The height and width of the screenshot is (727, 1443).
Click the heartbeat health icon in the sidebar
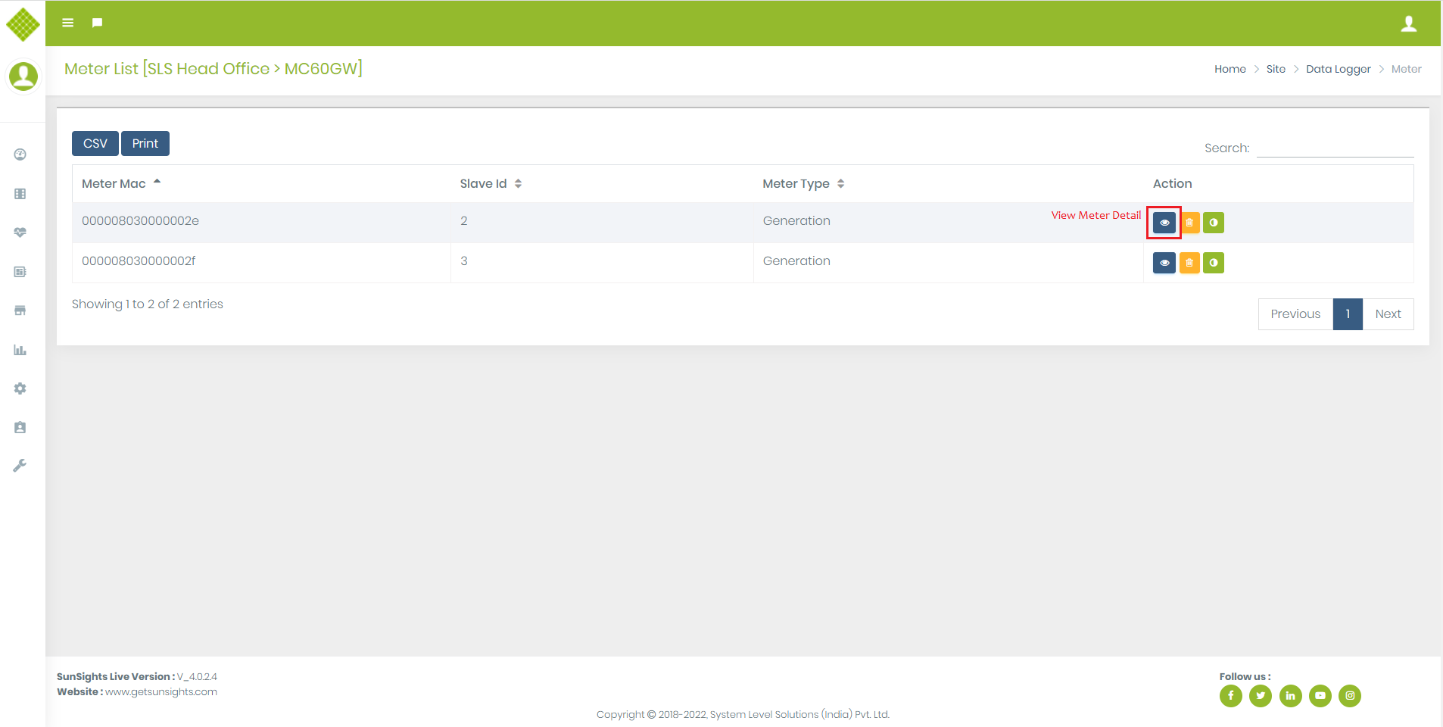(x=20, y=232)
